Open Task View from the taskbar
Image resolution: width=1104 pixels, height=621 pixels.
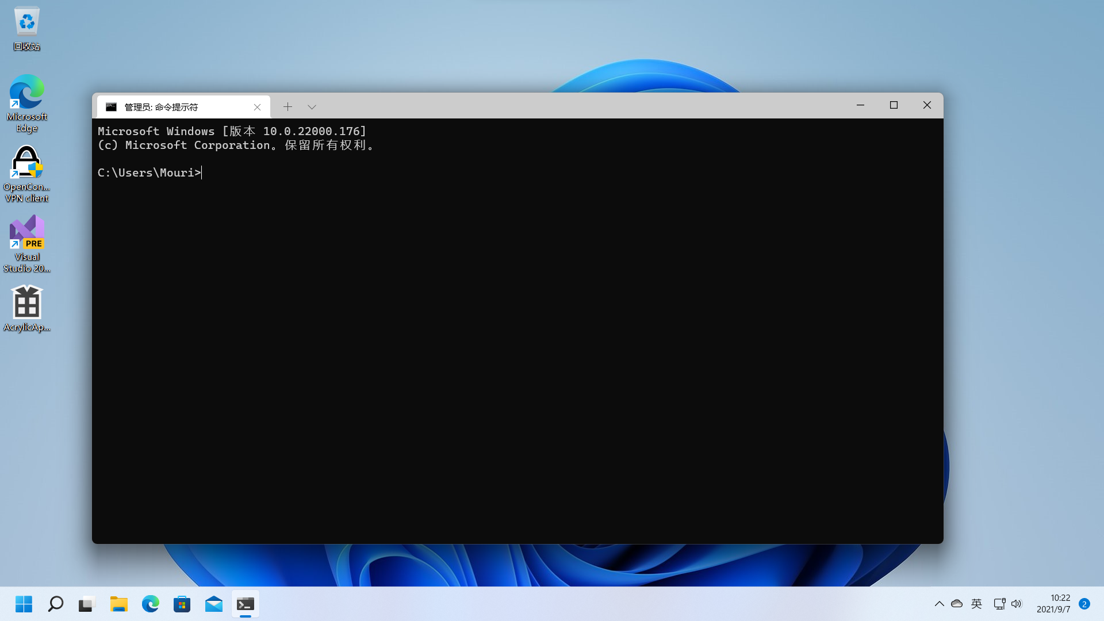[x=86, y=604]
